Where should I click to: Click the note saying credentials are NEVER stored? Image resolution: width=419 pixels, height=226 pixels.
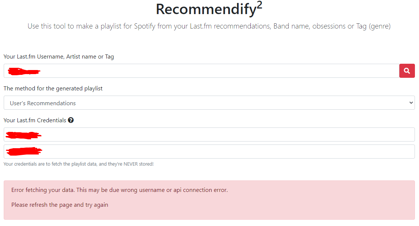pos(79,164)
